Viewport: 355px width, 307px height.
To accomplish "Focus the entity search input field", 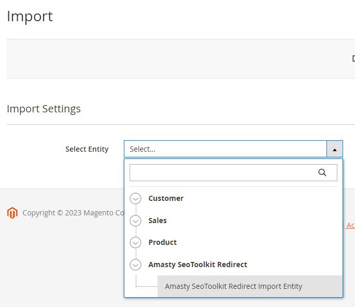I will pyautogui.click(x=233, y=172).
